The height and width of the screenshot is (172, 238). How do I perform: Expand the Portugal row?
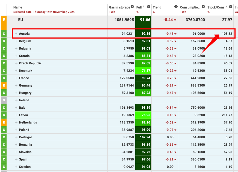coord(16,137)
